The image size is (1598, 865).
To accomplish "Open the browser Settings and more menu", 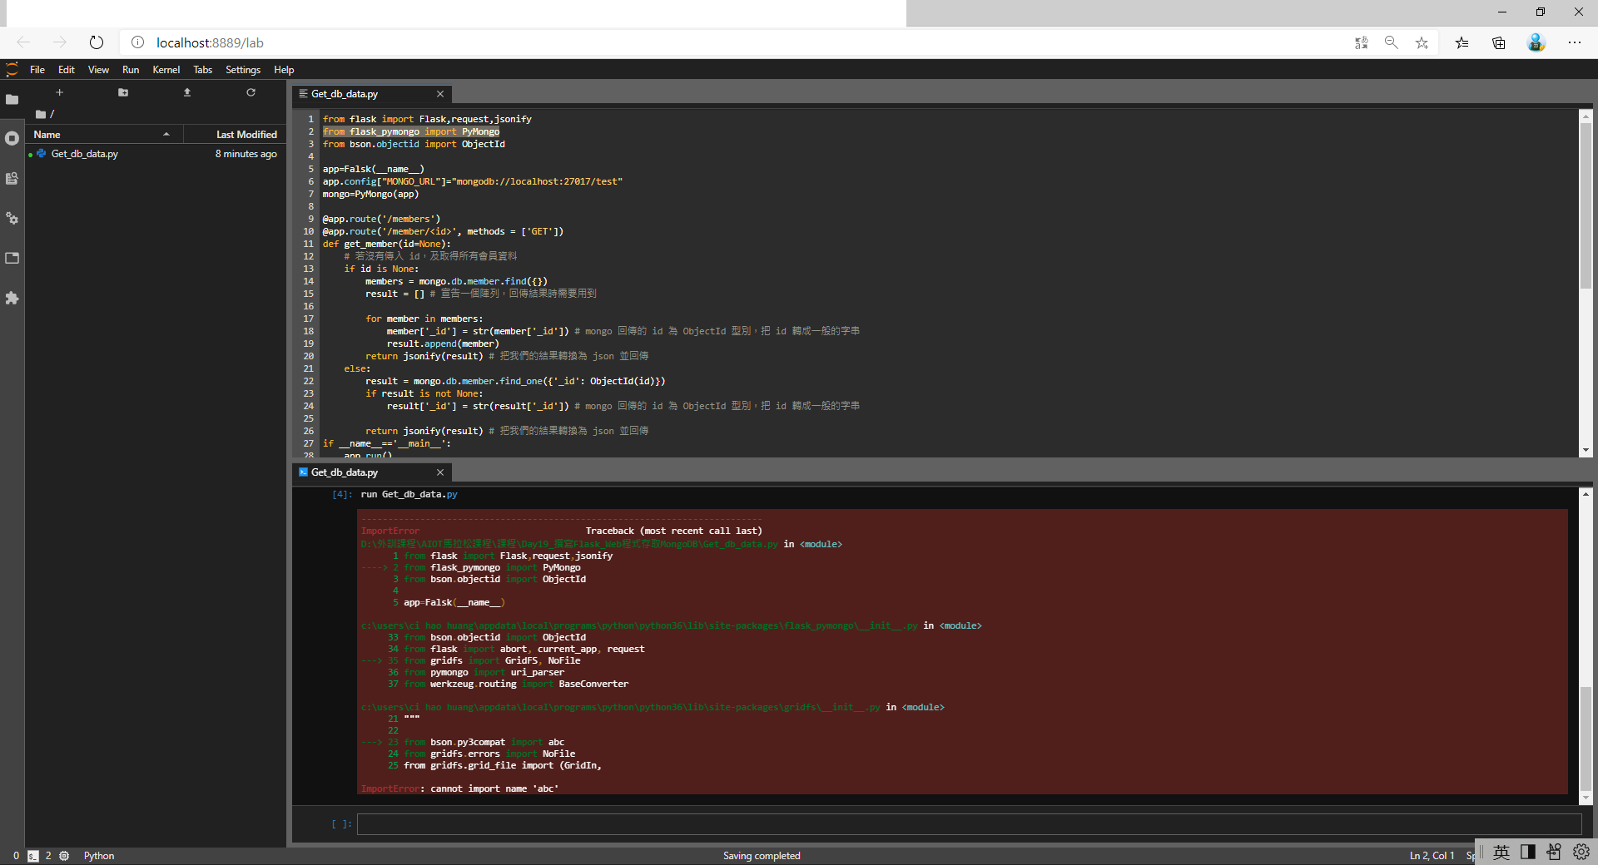I will pyautogui.click(x=1575, y=42).
